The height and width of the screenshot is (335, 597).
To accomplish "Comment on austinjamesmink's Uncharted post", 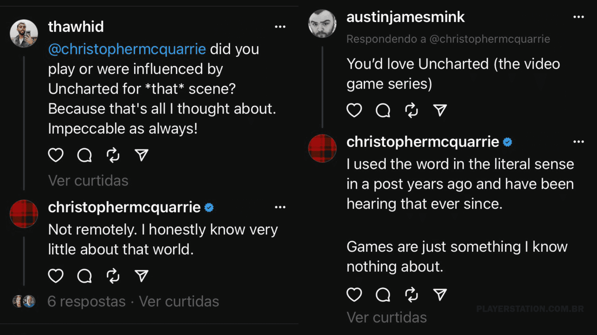I will (x=383, y=110).
